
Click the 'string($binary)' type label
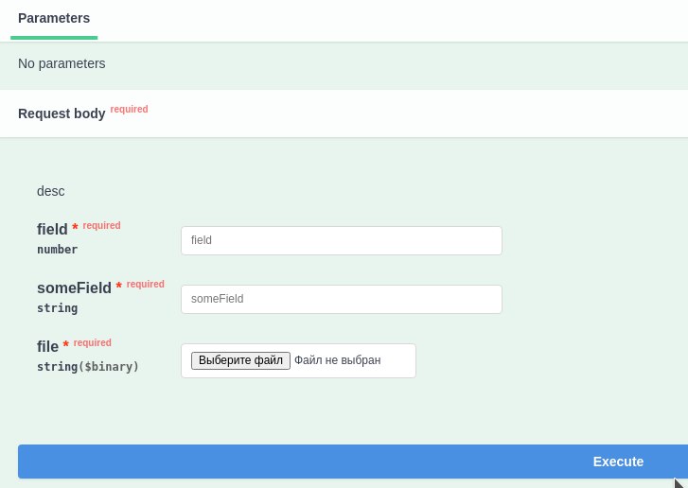click(88, 367)
